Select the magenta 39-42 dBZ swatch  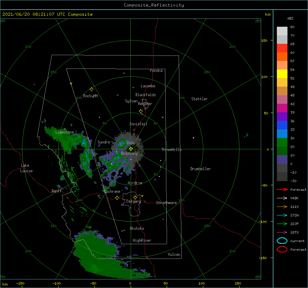tap(282, 108)
